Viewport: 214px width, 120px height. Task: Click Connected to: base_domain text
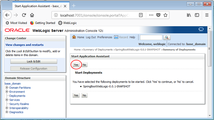[187, 44]
